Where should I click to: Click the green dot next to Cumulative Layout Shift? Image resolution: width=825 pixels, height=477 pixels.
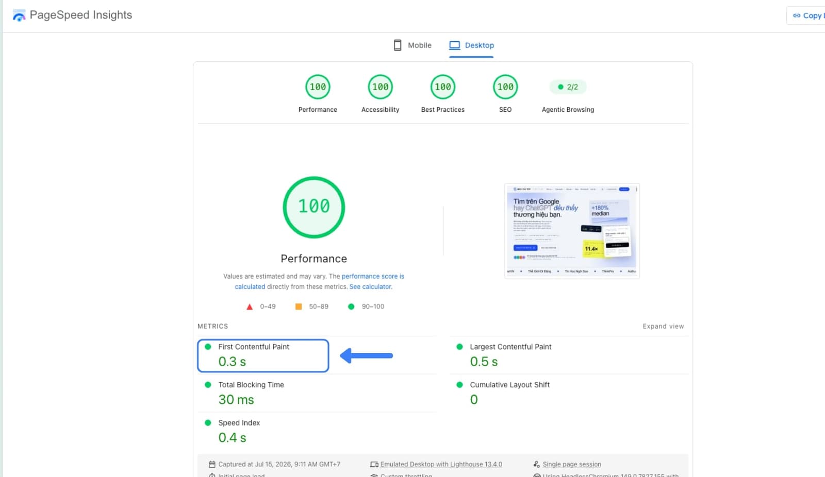pos(459,384)
